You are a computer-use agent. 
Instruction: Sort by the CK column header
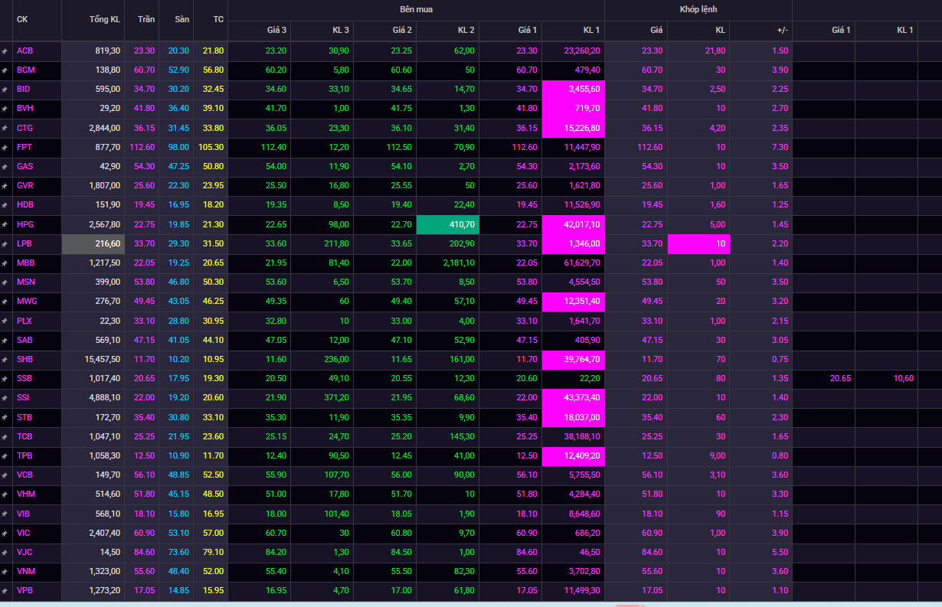click(x=22, y=20)
